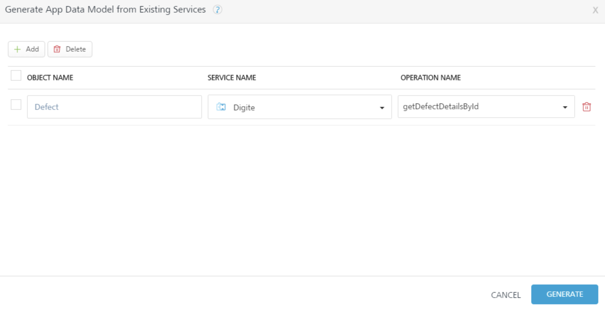Screen dimensions: 605x311
Task: Expand the Operation Name dropdown arrow
Action: click(565, 107)
